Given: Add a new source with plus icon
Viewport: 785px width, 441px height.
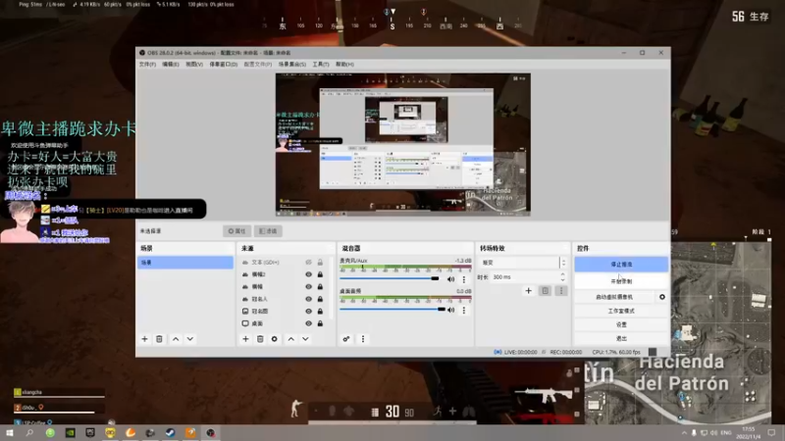Looking at the screenshot, I should [245, 339].
